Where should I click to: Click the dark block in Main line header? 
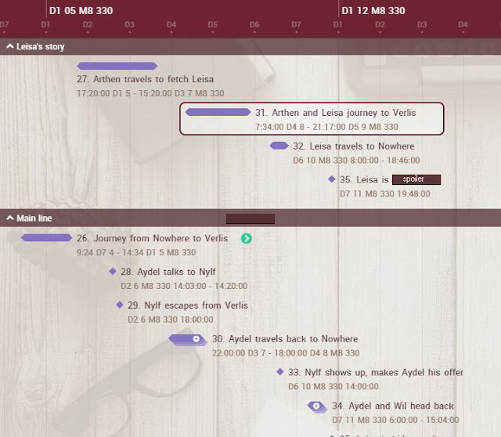[250, 218]
